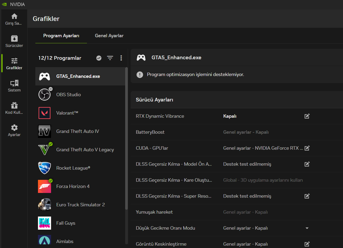This screenshot has height=248, width=343.
Task: Click the Grand Theft Auto V icon
Action: click(x=45, y=150)
